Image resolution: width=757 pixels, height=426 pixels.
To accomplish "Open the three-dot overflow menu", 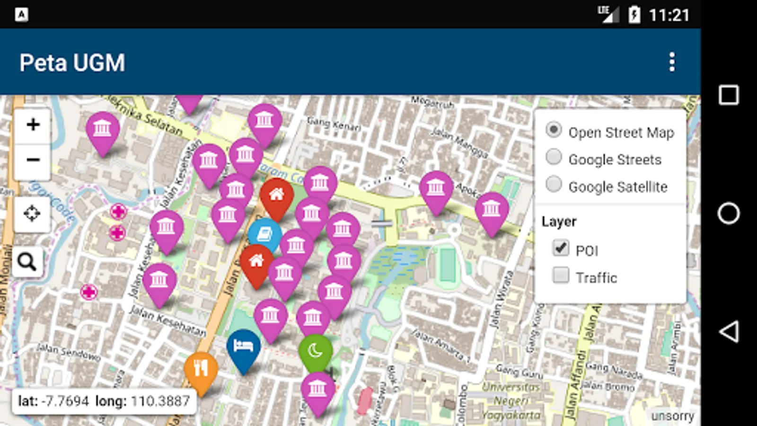I will 672,62.
